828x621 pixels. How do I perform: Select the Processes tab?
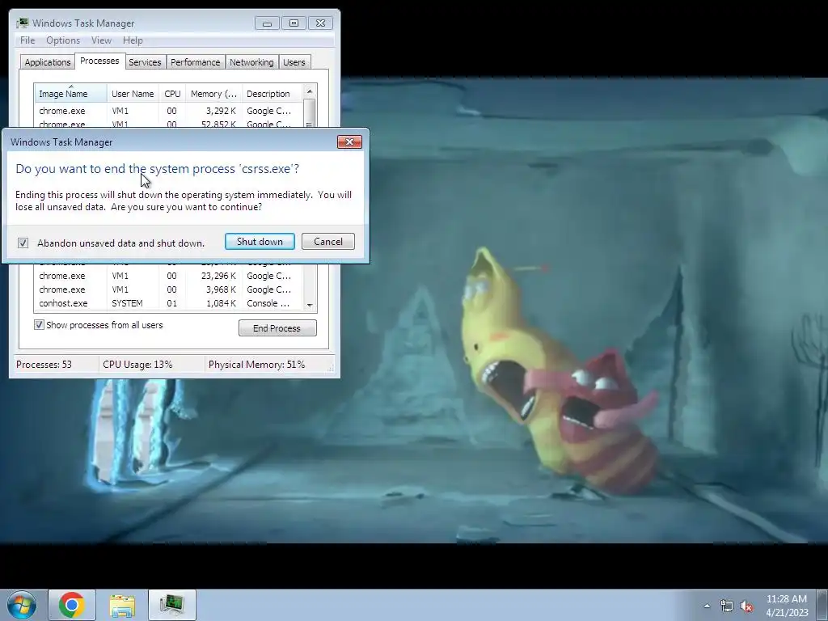click(99, 61)
